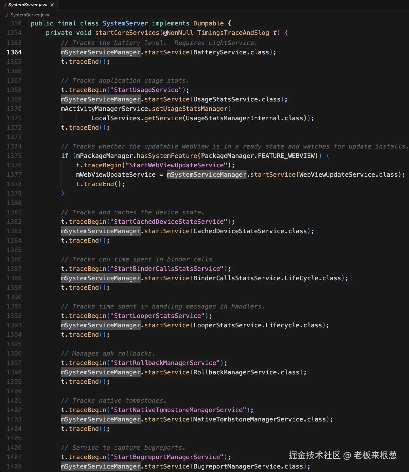Select the SystemServer.java editor tab
Screen dimensions: 409x472
[x=29, y=5]
